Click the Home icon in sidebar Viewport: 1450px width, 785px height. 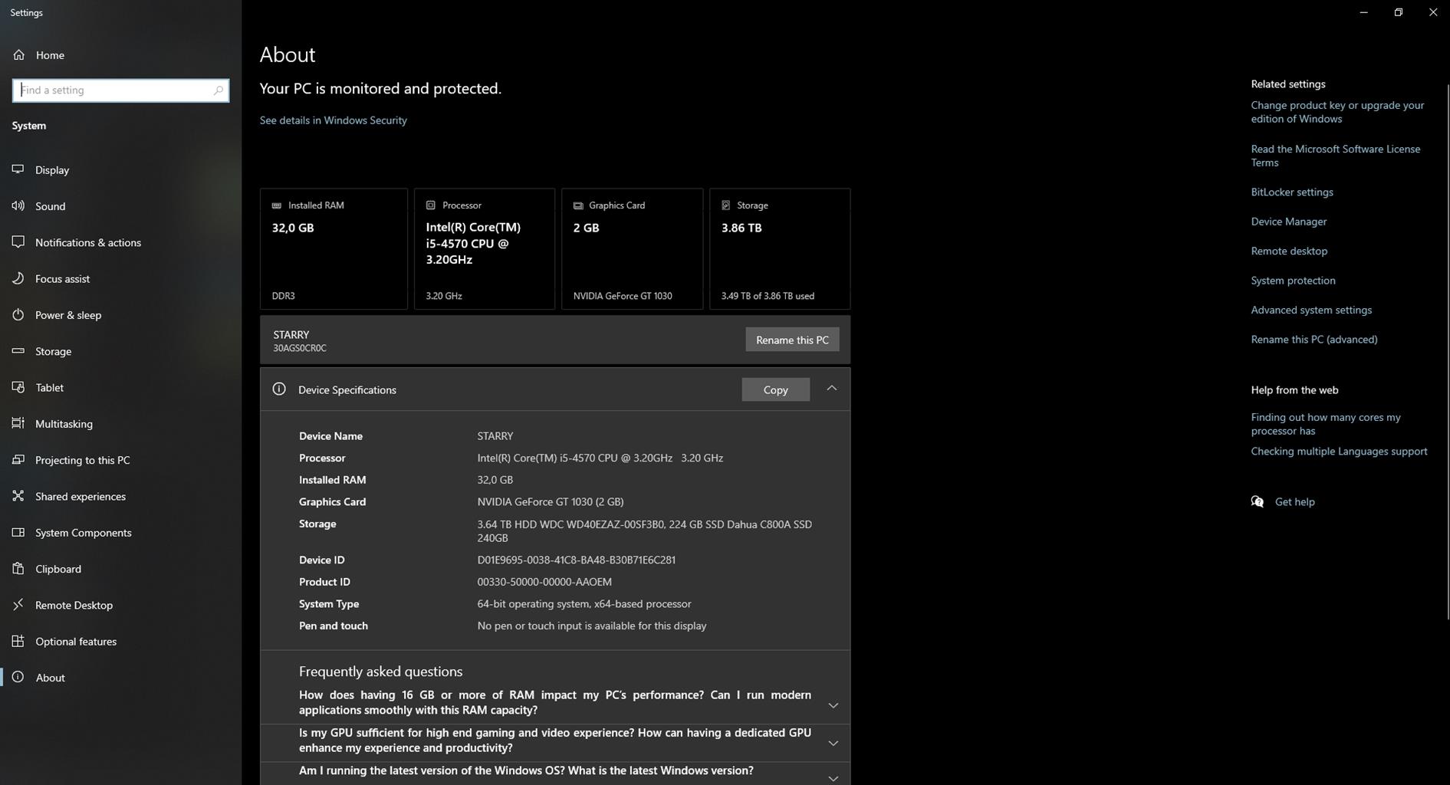19,55
